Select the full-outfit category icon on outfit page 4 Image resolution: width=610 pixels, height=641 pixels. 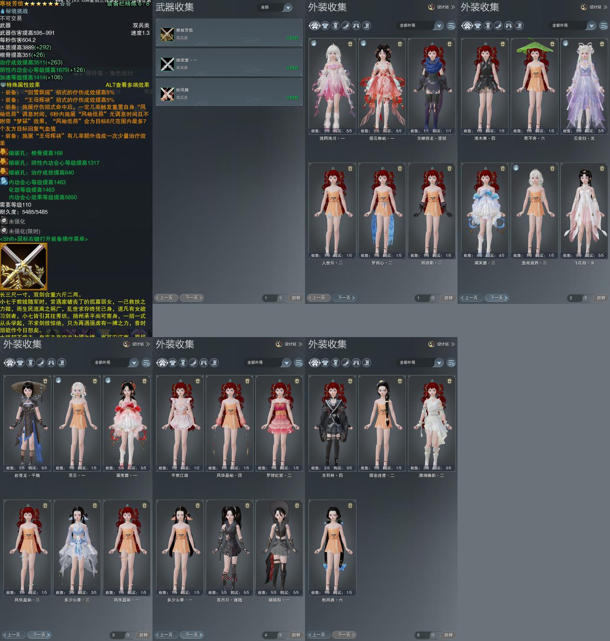pos(162,363)
